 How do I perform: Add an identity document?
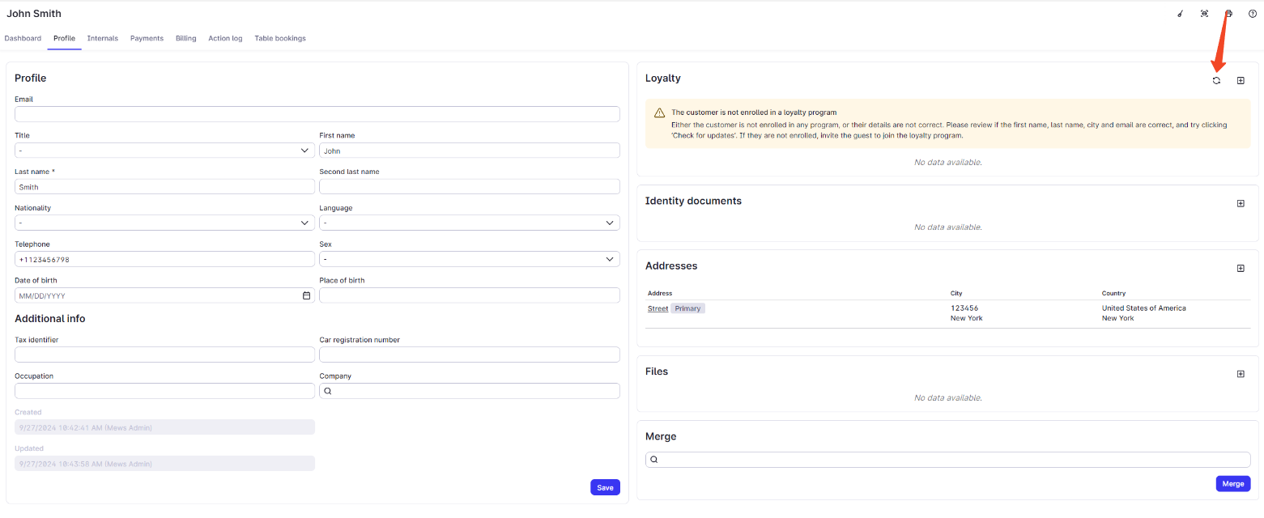[1240, 203]
